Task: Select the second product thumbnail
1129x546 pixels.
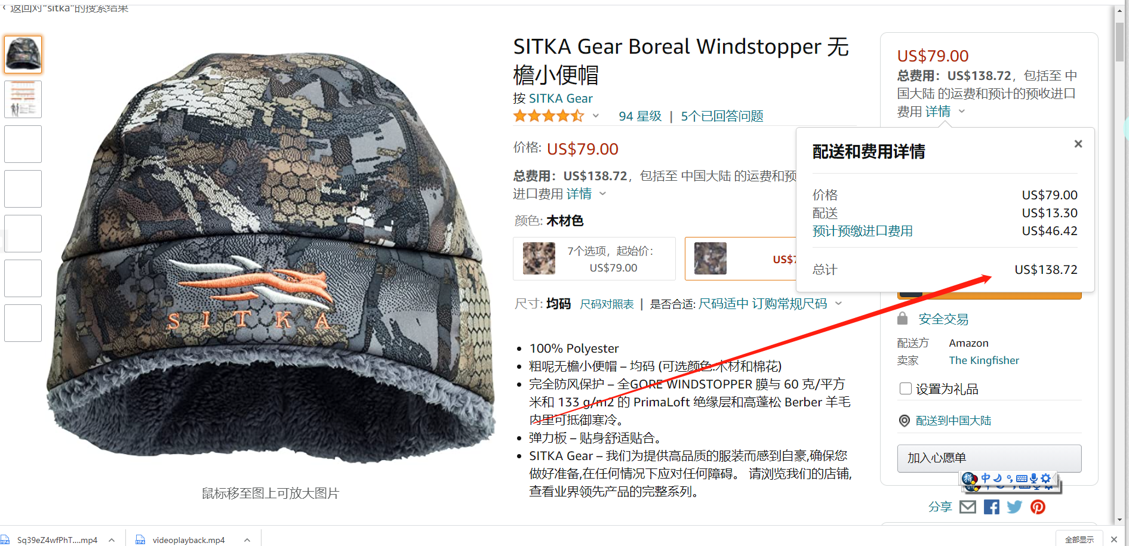Action: (23, 99)
